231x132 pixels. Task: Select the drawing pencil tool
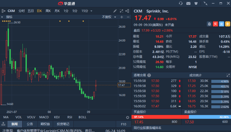pyautogui.click(x=115, y=11)
